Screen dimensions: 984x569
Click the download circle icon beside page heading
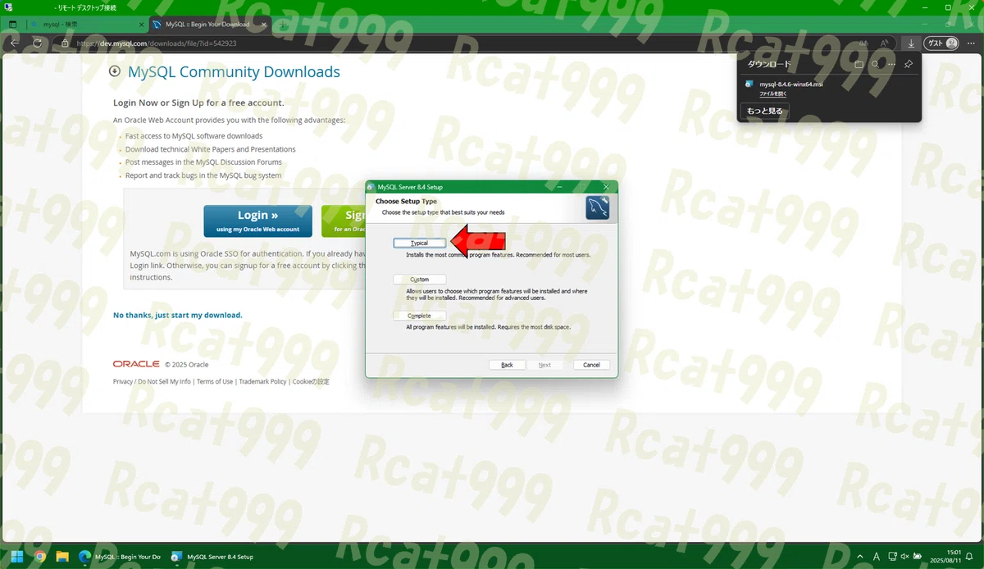[115, 71]
